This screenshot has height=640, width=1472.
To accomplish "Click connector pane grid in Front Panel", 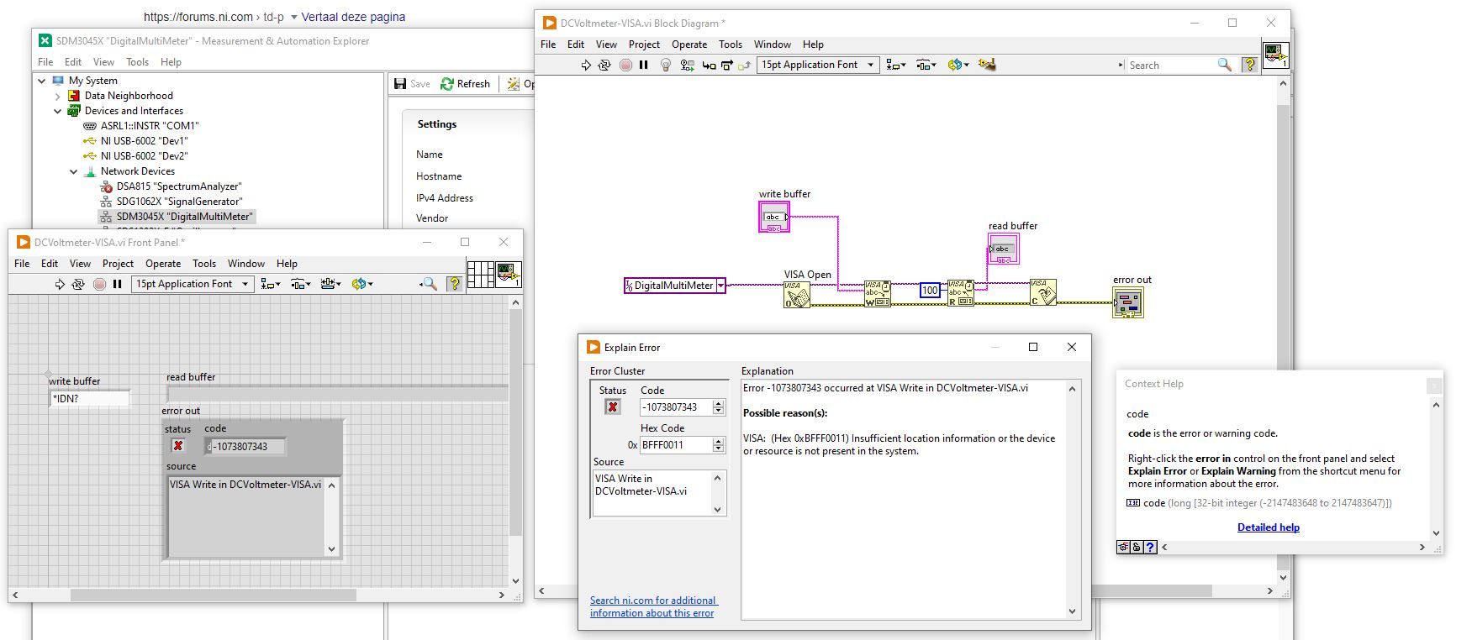I will (480, 275).
